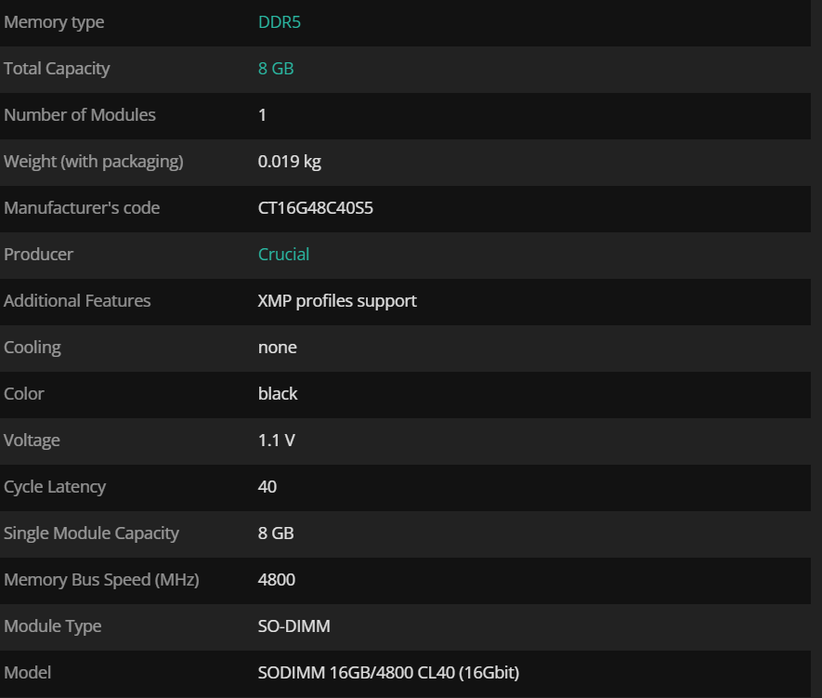
Task: Click the color value black
Action: tap(278, 394)
